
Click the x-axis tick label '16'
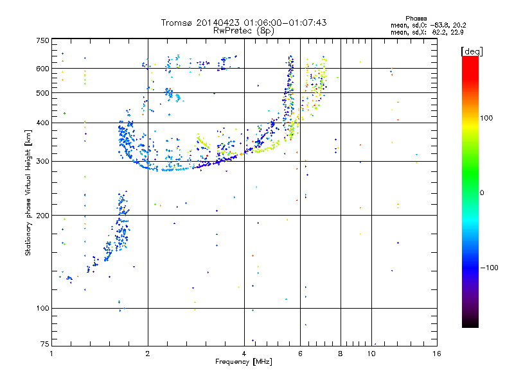[437, 354]
